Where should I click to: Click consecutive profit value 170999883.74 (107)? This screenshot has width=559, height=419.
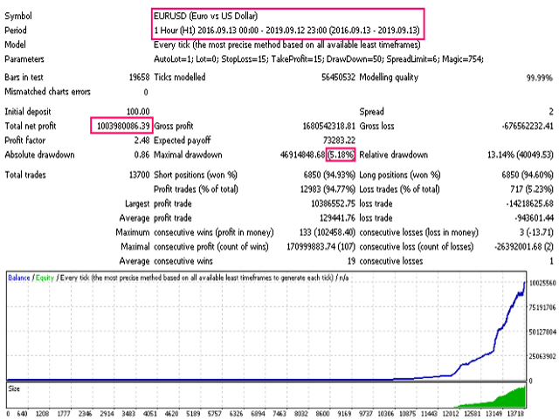point(321,246)
